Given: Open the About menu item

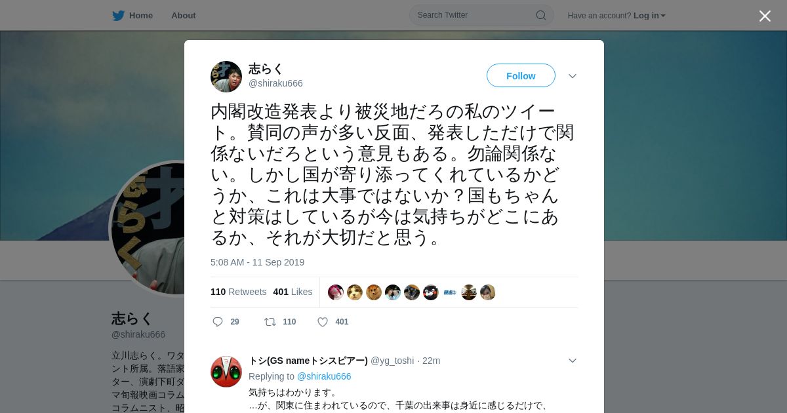Looking at the screenshot, I should [184, 16].
